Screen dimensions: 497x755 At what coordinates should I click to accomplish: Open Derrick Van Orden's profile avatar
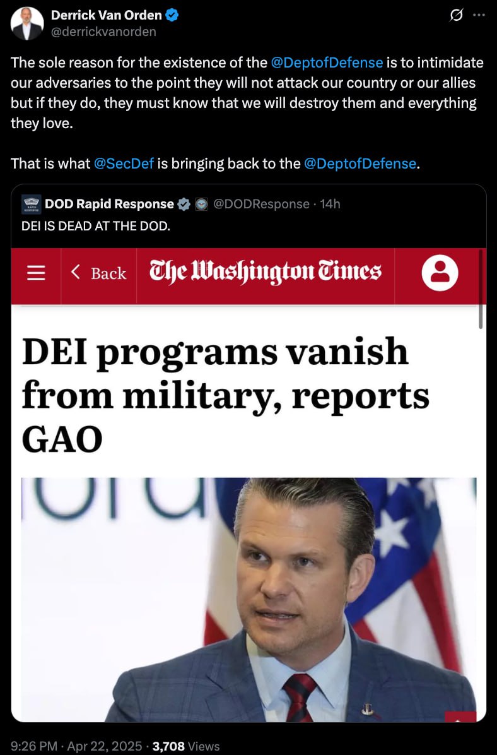(27, 23)
